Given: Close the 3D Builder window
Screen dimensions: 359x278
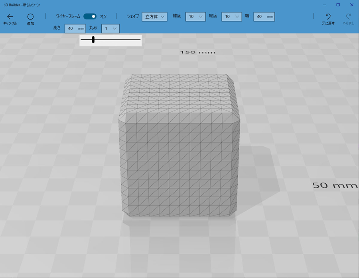Looking at the screenshot, I should pyautogui.click(x=352, y=5).
